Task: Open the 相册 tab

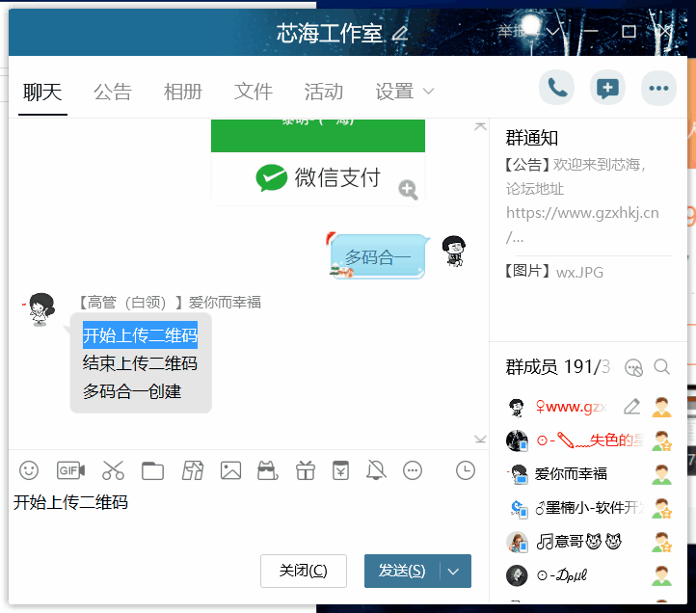Action: [x=183, y=93]
